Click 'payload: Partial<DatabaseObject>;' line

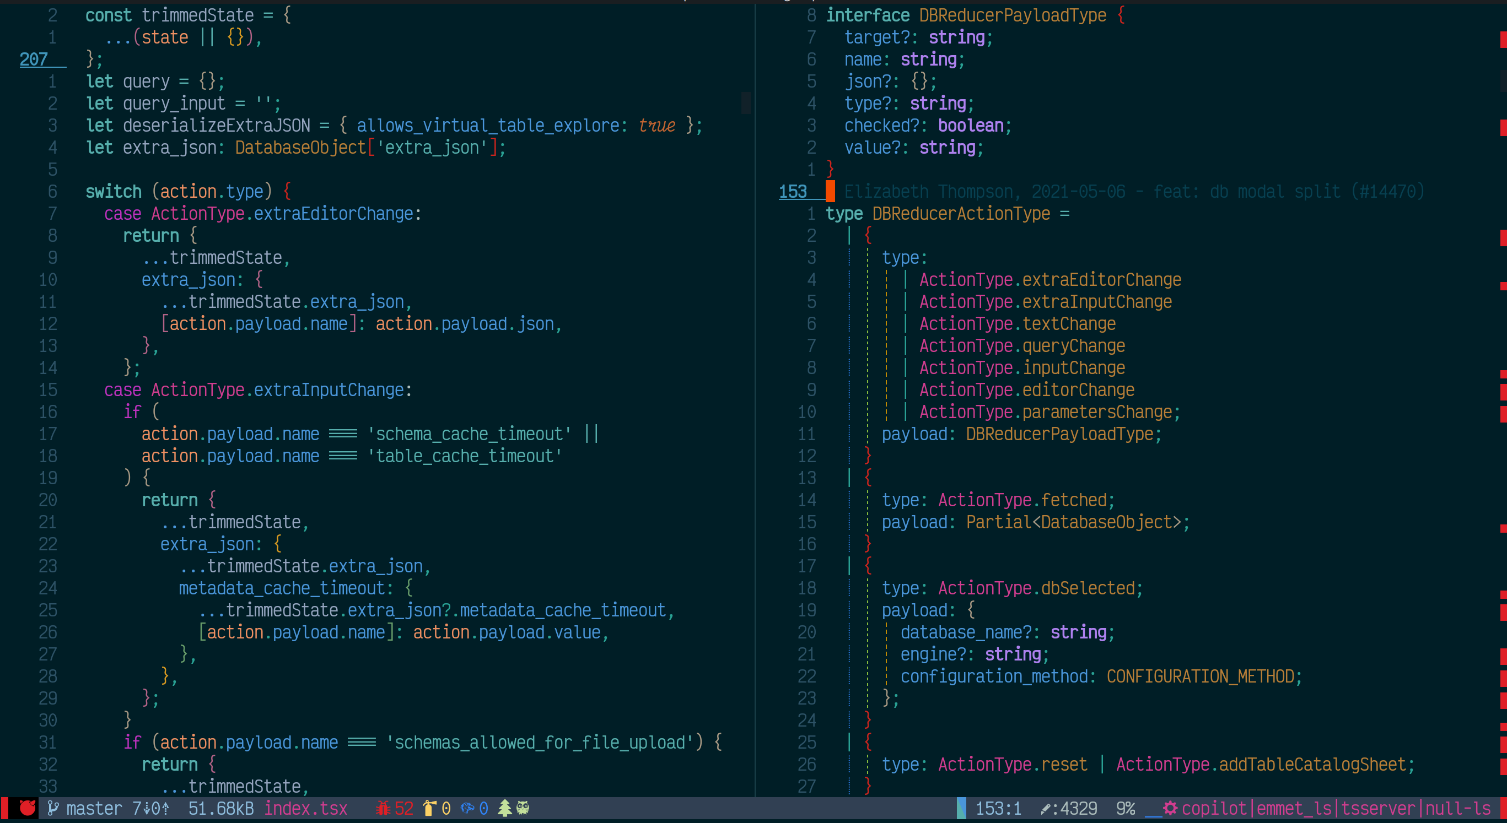coord(1036,522)
